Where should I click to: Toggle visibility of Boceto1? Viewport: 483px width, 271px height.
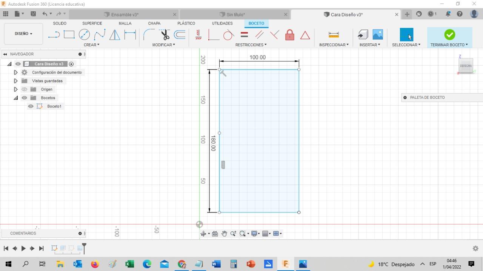click(31, 106)
